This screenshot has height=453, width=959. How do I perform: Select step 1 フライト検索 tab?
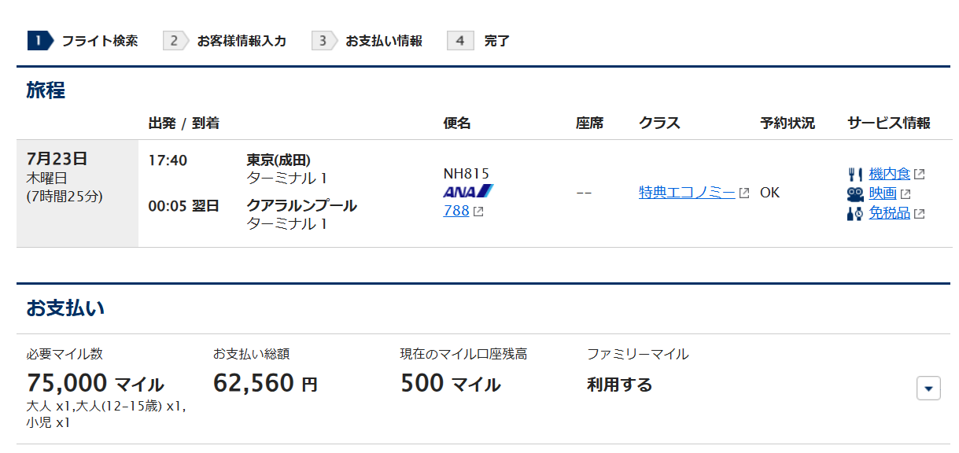point(83,41)
